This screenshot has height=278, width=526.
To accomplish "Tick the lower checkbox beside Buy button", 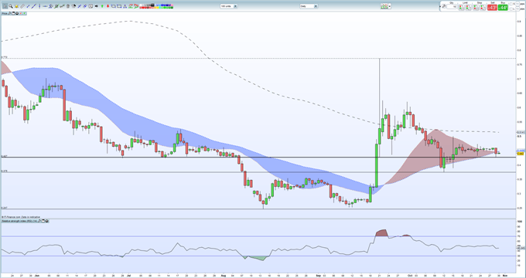I will coord(511,8).
